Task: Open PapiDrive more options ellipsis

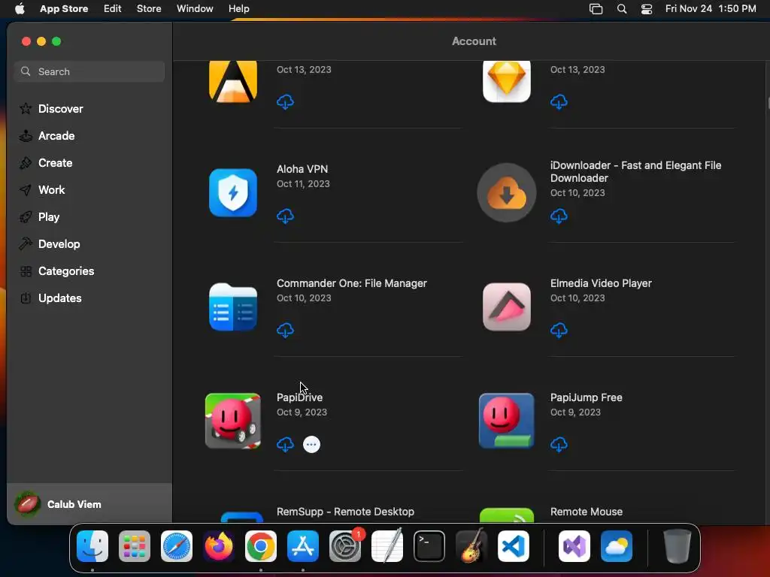Action: click(311, 445)
